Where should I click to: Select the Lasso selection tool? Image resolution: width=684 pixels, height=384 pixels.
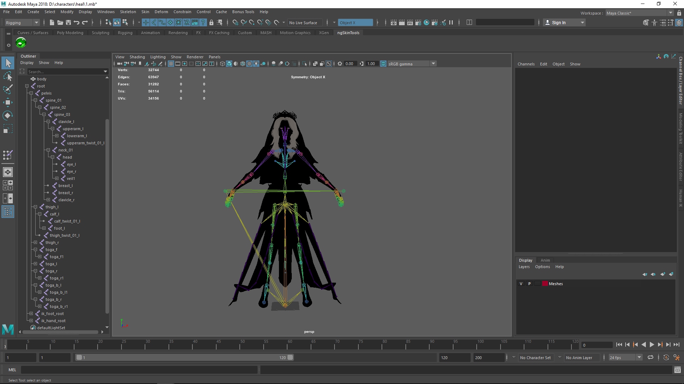[x=7, y=76]
